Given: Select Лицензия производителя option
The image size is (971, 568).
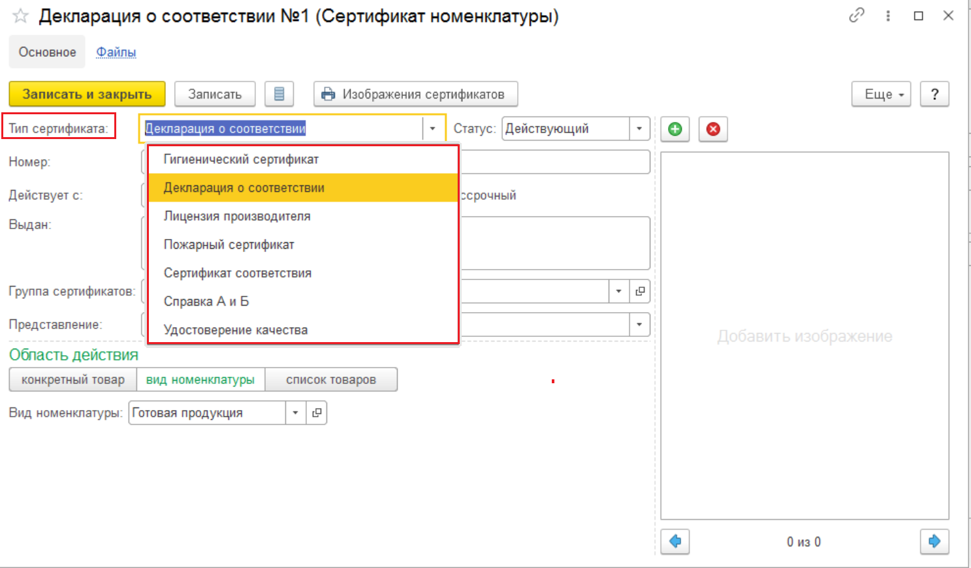Looking at the screenshot, I should click(x=303, y=216).
